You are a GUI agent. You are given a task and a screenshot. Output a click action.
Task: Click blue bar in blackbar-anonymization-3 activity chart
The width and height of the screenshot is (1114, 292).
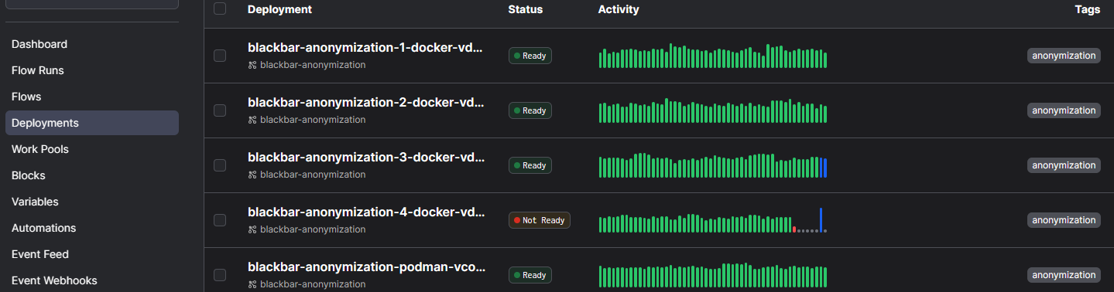824,168
